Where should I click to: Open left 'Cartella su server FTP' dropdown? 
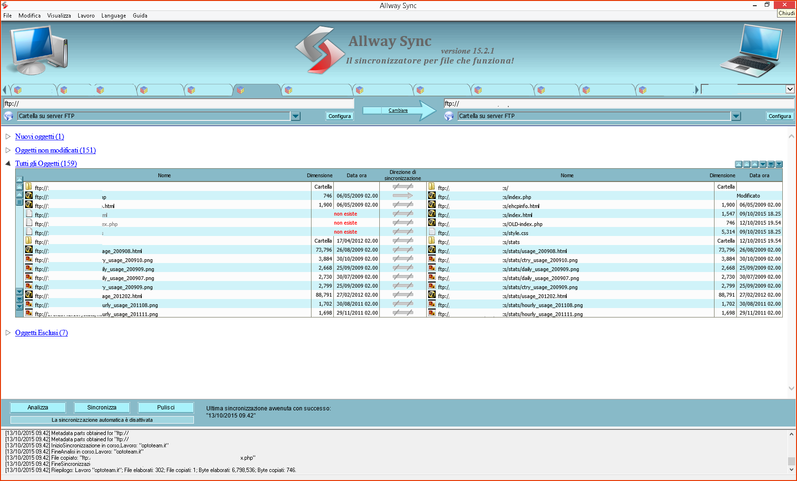(x=295, y=116)
